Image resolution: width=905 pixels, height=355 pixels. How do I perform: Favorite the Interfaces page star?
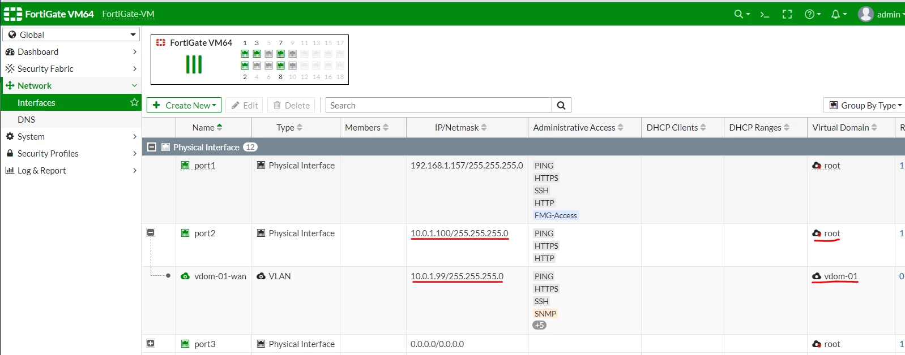134,102
